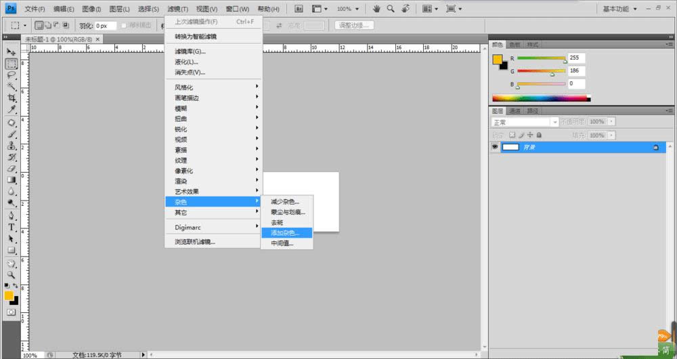Open the layer blend mode dropdown 正常

[x=525, y=122]
